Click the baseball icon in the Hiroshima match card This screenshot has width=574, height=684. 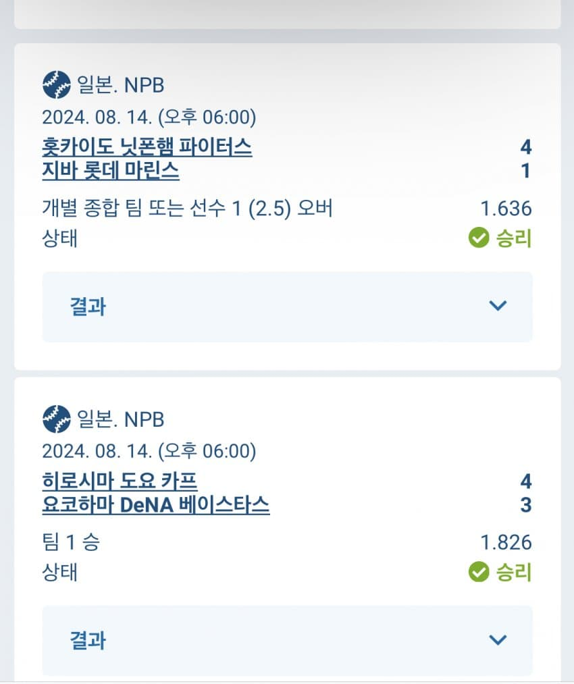pyautogui.click(x=56, y=419)
